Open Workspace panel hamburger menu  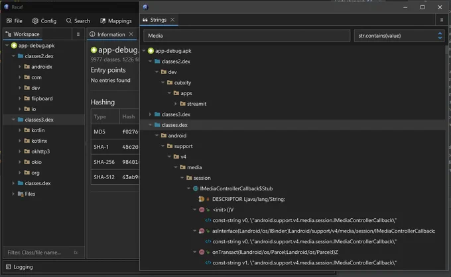78,34
